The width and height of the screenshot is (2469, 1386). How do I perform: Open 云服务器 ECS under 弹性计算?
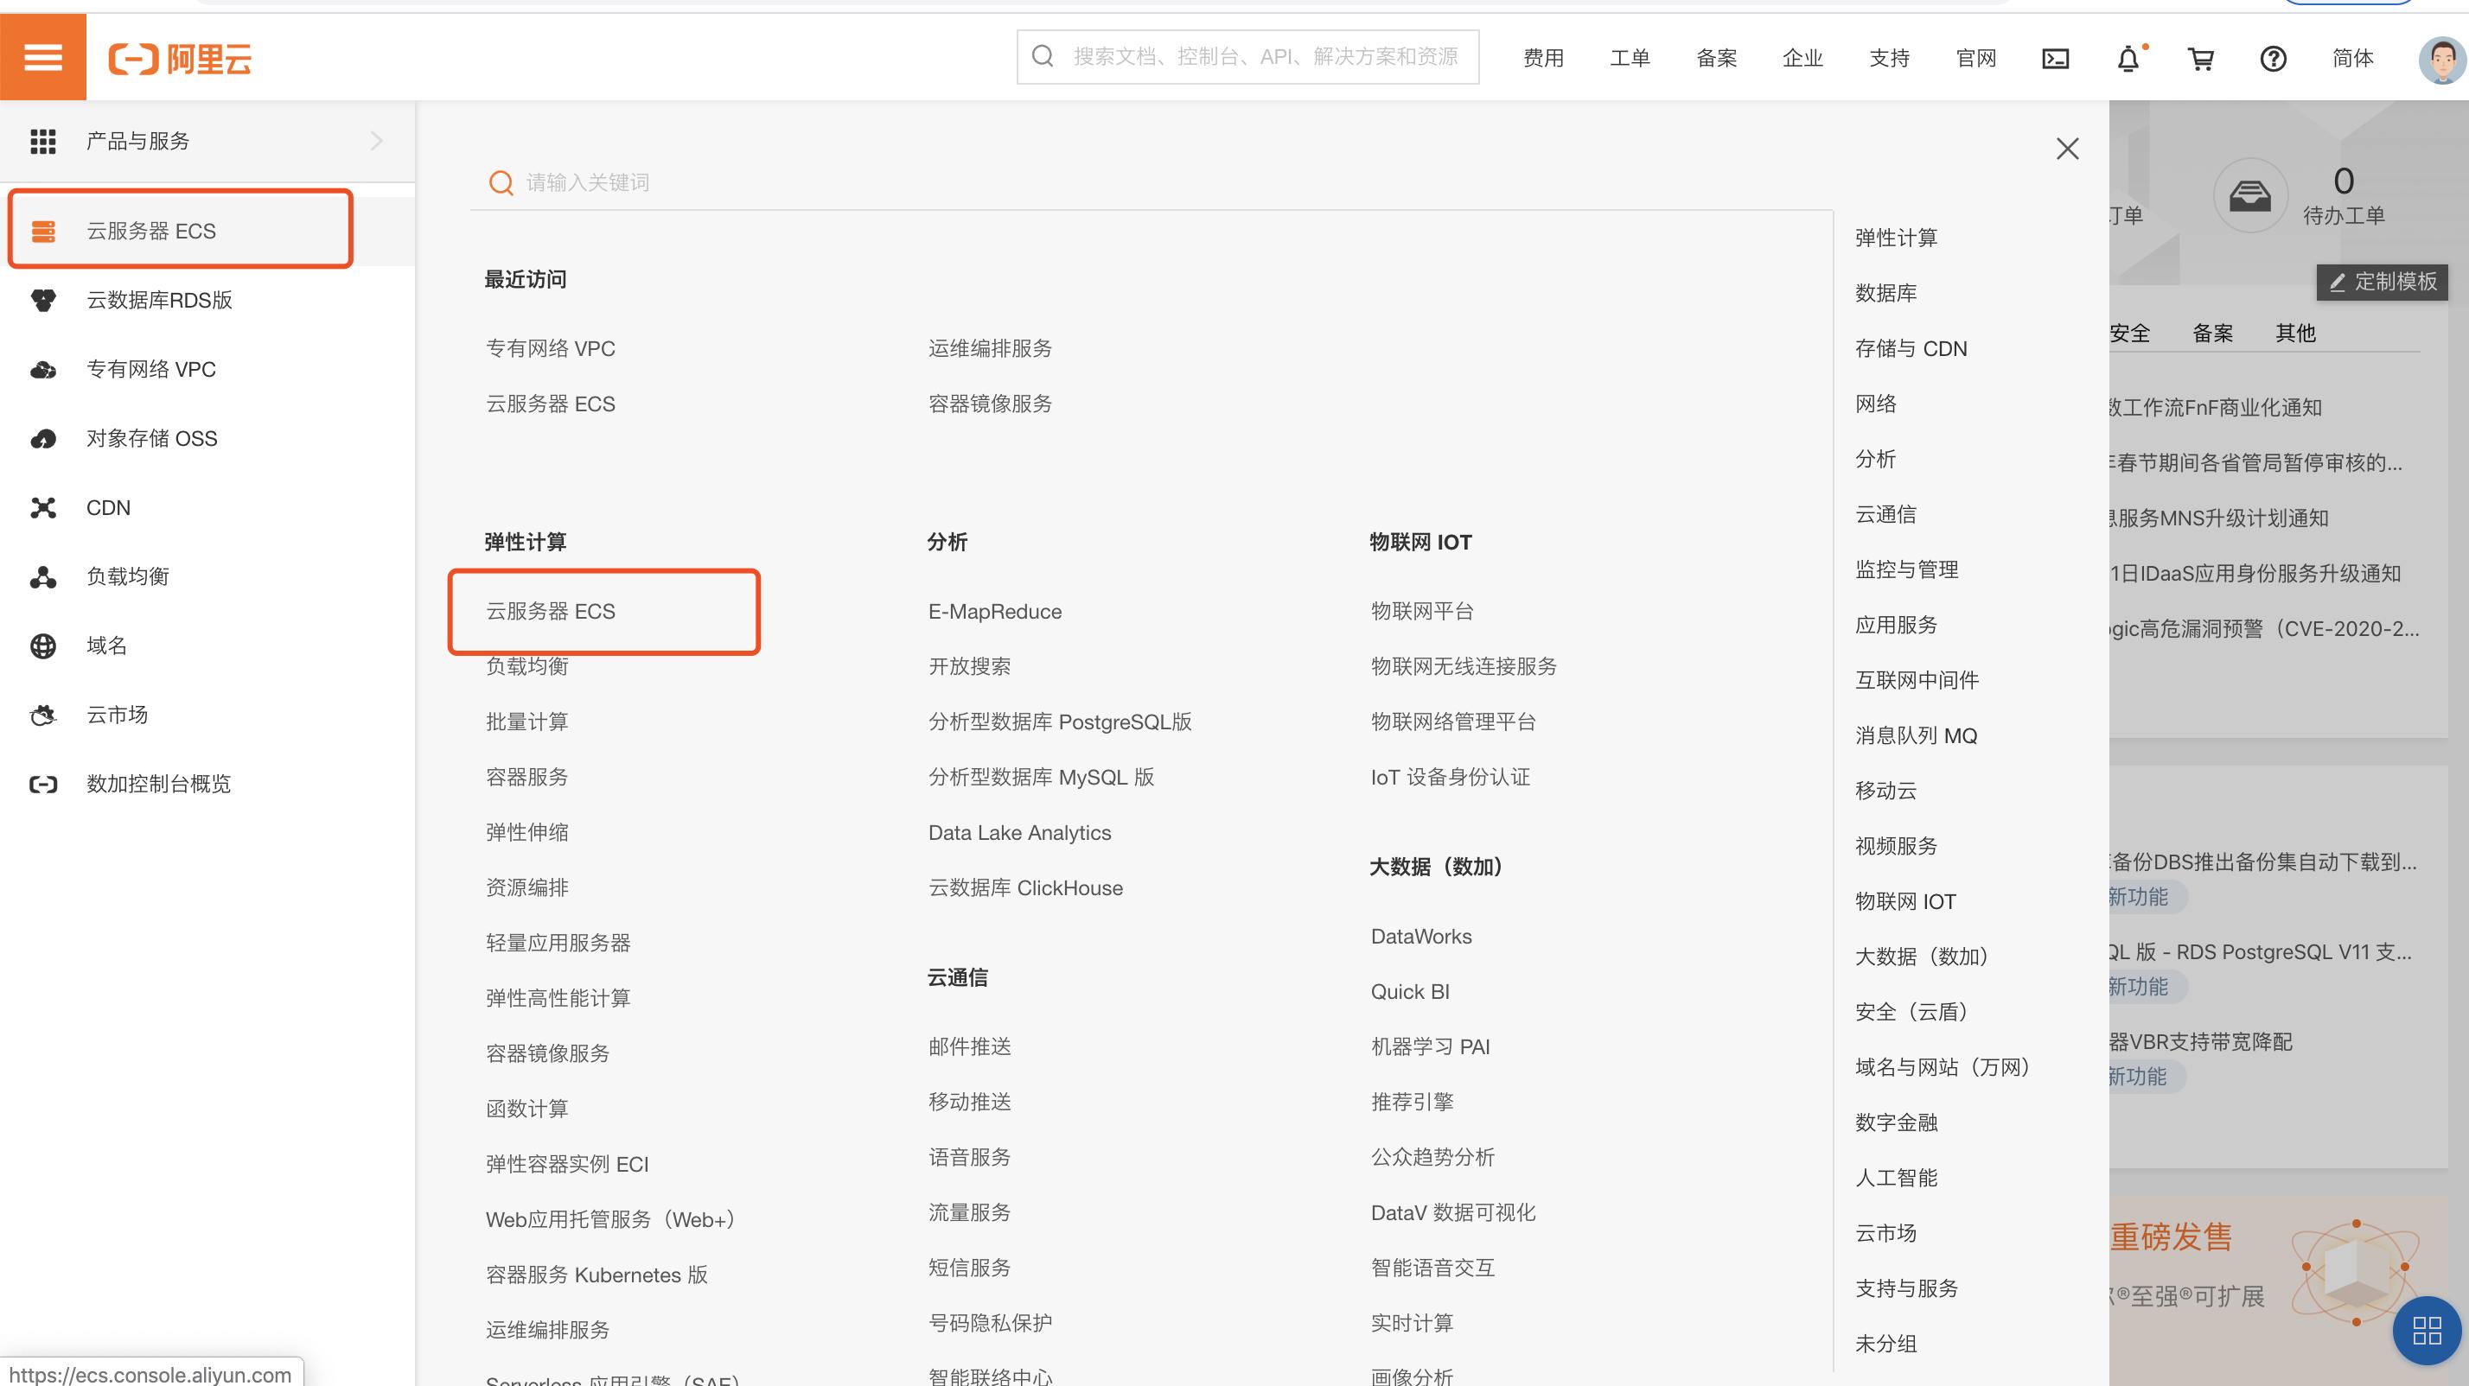pyautogui.click(x=550, y=611)
